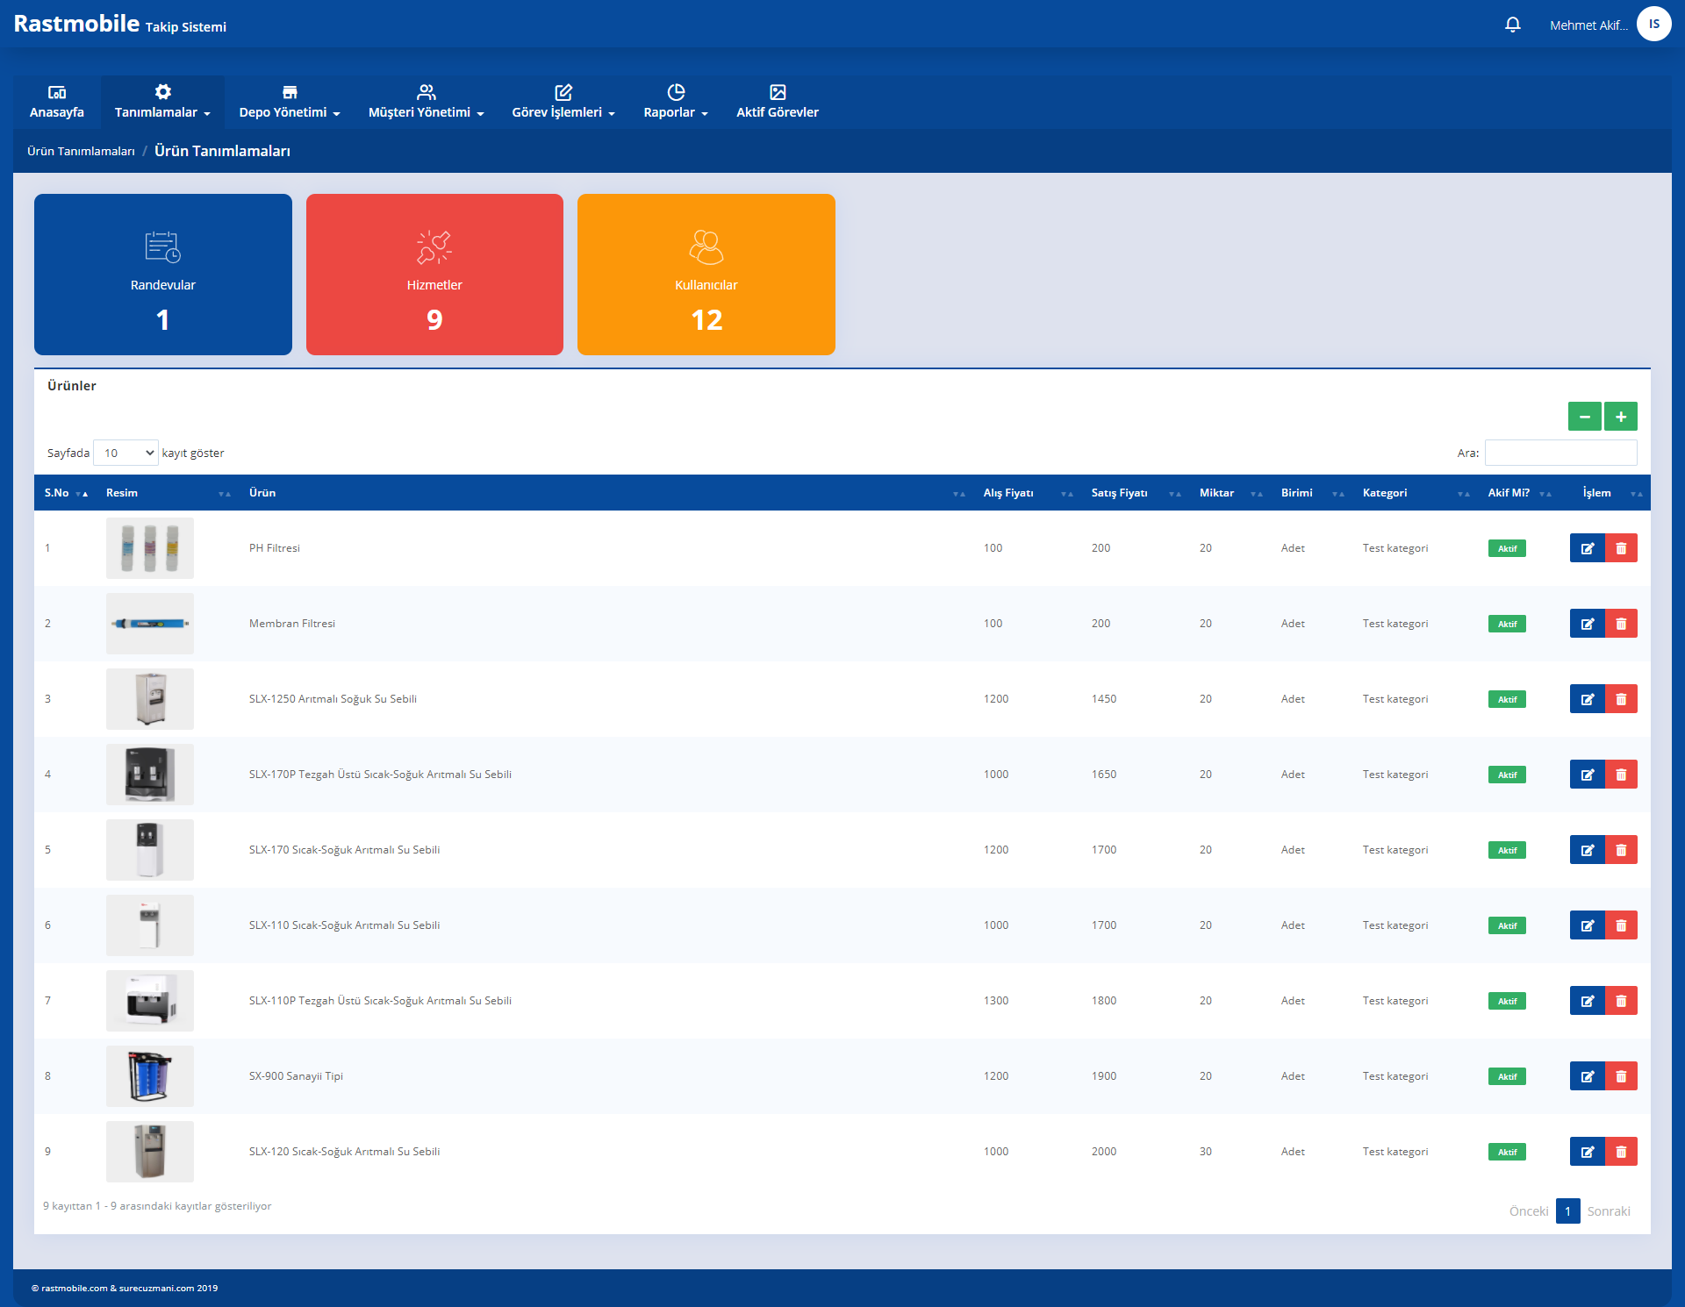Click the Sonraki pagination link
This screenshot has height=1307, width=1685.
tap(1608, 1211)
